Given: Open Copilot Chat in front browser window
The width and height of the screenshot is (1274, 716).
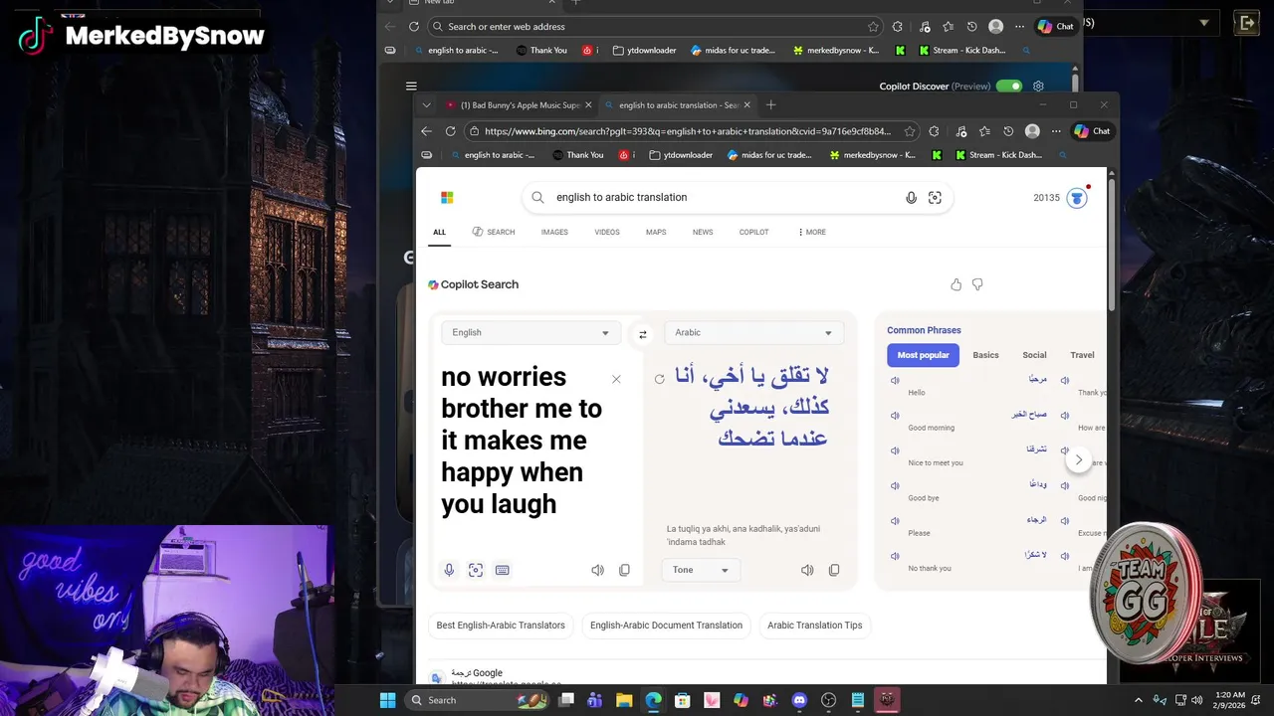Looking at the screenshot, I should (1092, 131).
